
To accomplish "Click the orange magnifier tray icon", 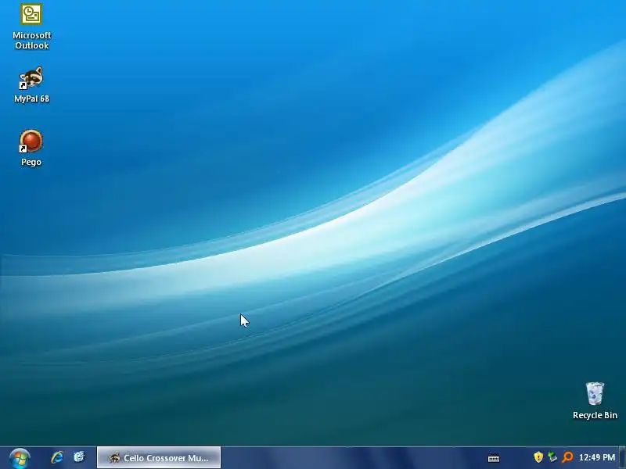I will pyautogui.click(x=567, y=457).
